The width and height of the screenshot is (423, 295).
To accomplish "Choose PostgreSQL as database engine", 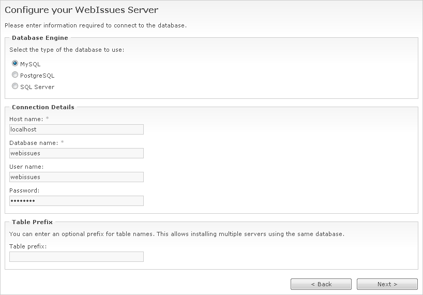I will tap(15, 75).
